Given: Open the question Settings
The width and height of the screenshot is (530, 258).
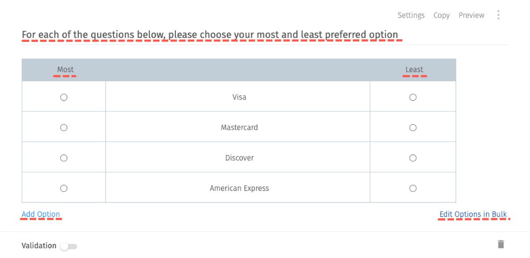Looking at the screenshot, I should pos(411,15).
